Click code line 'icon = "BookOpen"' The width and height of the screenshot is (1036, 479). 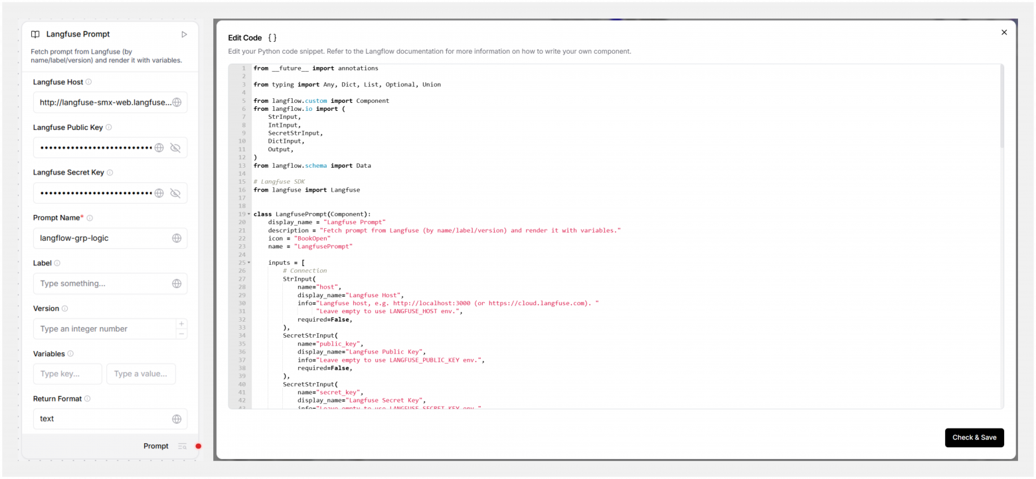tap(300, 238)
